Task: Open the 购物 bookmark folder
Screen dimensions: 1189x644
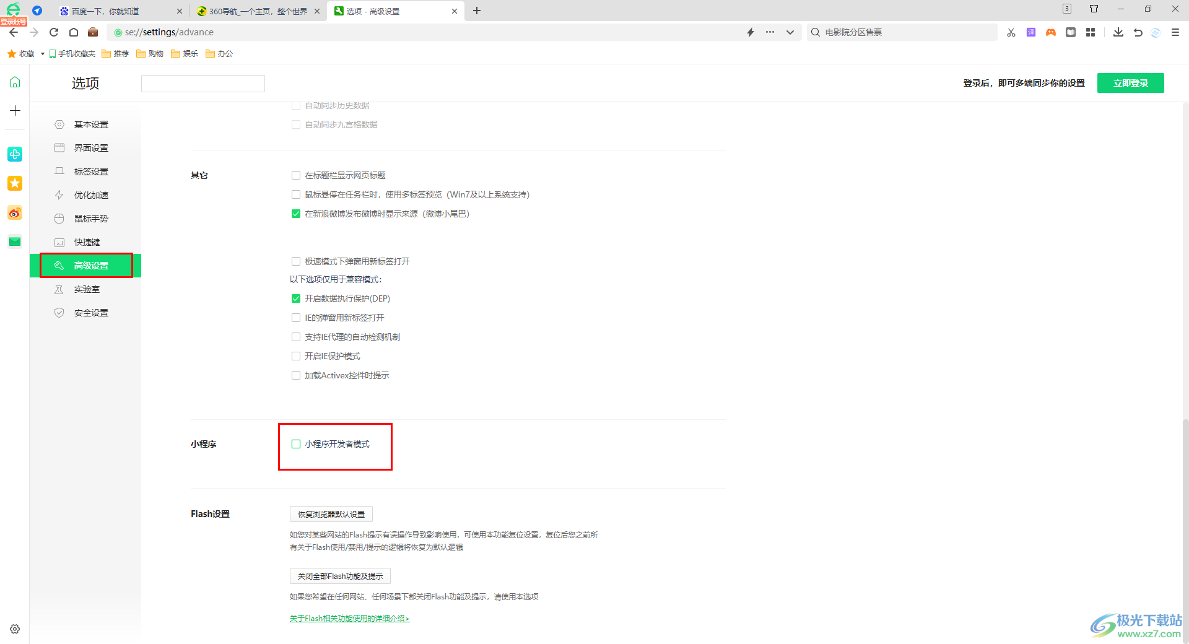Action: point(150,54)
